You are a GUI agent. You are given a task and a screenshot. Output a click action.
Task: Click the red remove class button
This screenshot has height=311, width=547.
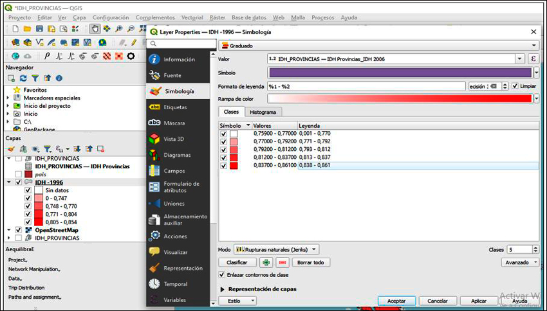[x=282, y=262]
